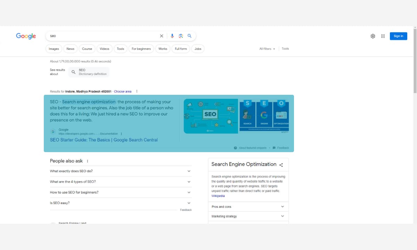This screenshot has height=250, width=417.
Task: Expand the Marketing strategy section
Action: [x=248, y=216]
